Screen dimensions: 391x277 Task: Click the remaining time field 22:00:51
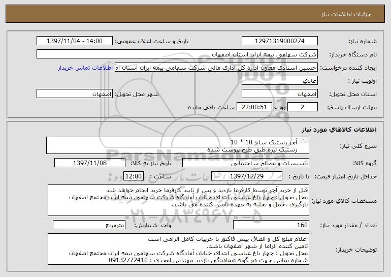pos(254,107)
